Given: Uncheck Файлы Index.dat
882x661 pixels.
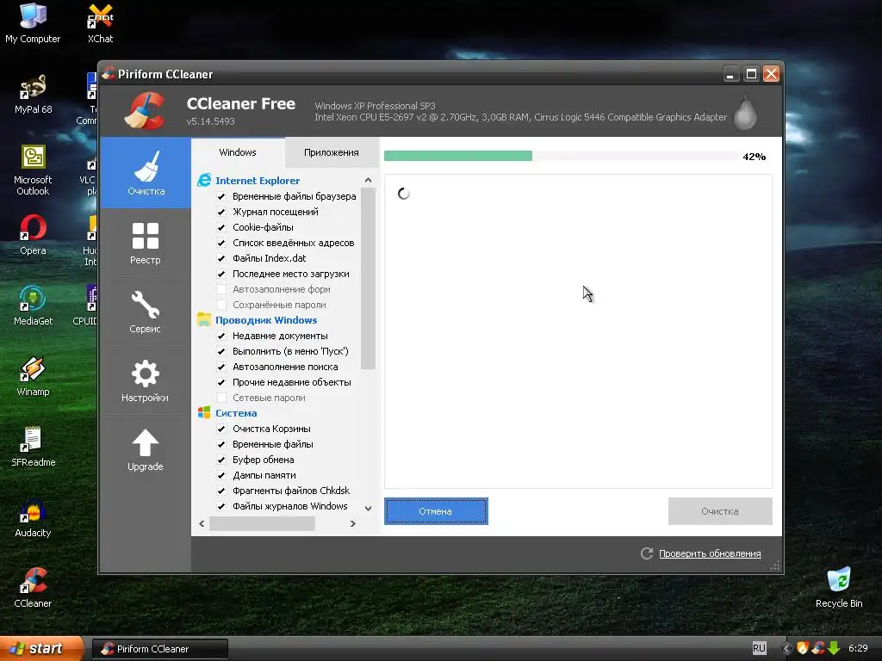Looking at the screenshot, I should tap(221, 258).
